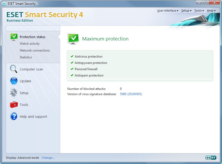Open the Help dropdown menu at top
222x164 pixels.
211,11
